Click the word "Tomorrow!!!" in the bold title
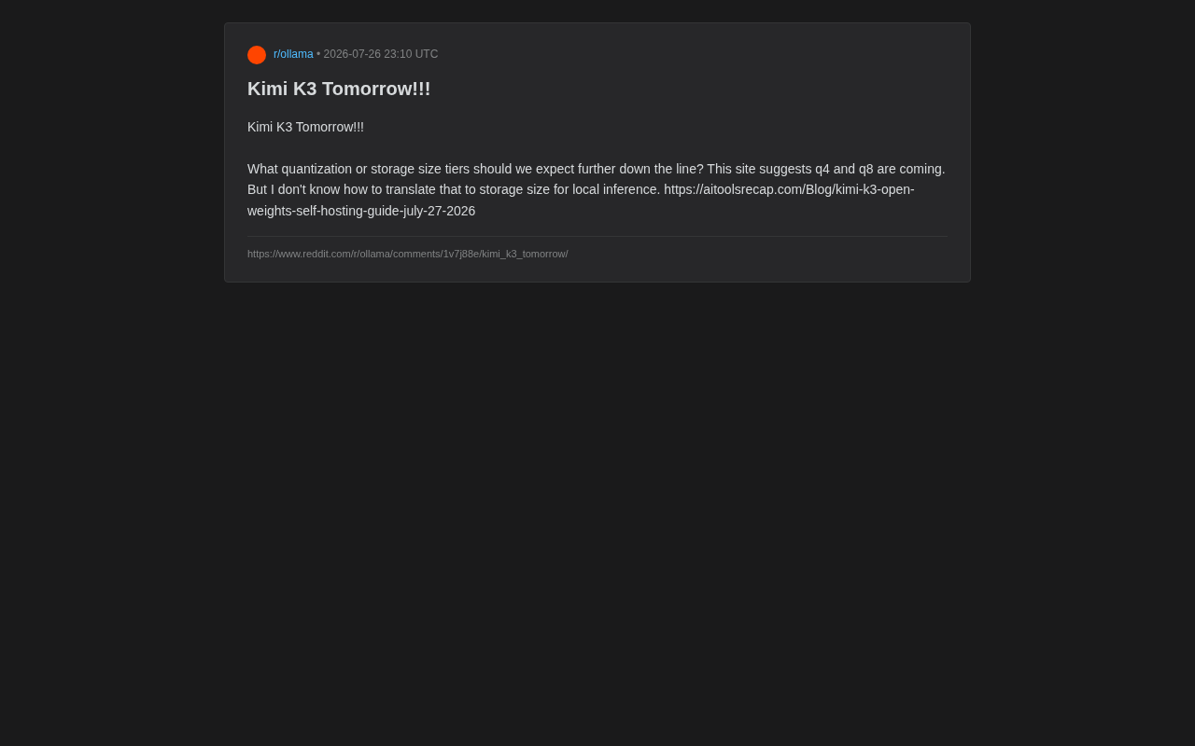This screenshot has height=746, width=1195. coord(376,89)
